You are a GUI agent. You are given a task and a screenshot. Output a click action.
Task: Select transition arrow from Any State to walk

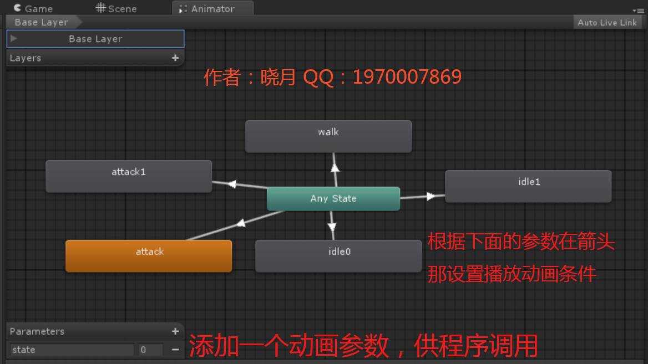[335, 168]
